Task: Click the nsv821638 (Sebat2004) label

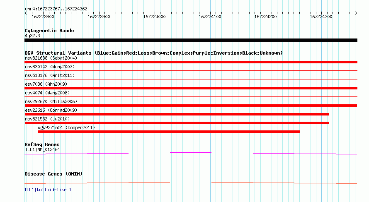Action: 51,58
